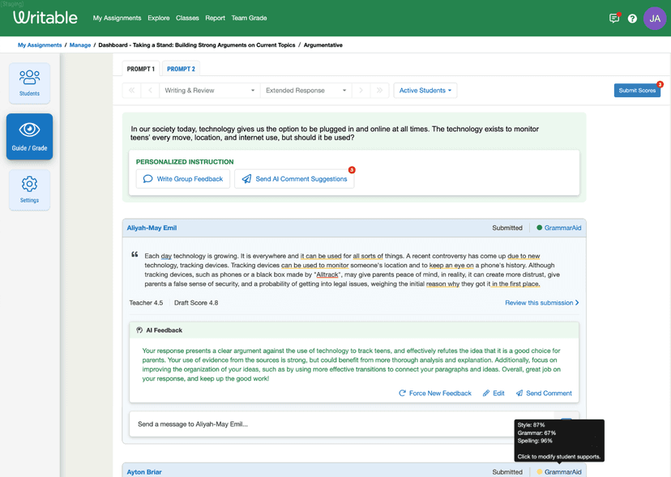Viewport: 671px width, 477px height.
Task: Click the message field for Aliyah-May Emil
Action: [x=324, y=424]
